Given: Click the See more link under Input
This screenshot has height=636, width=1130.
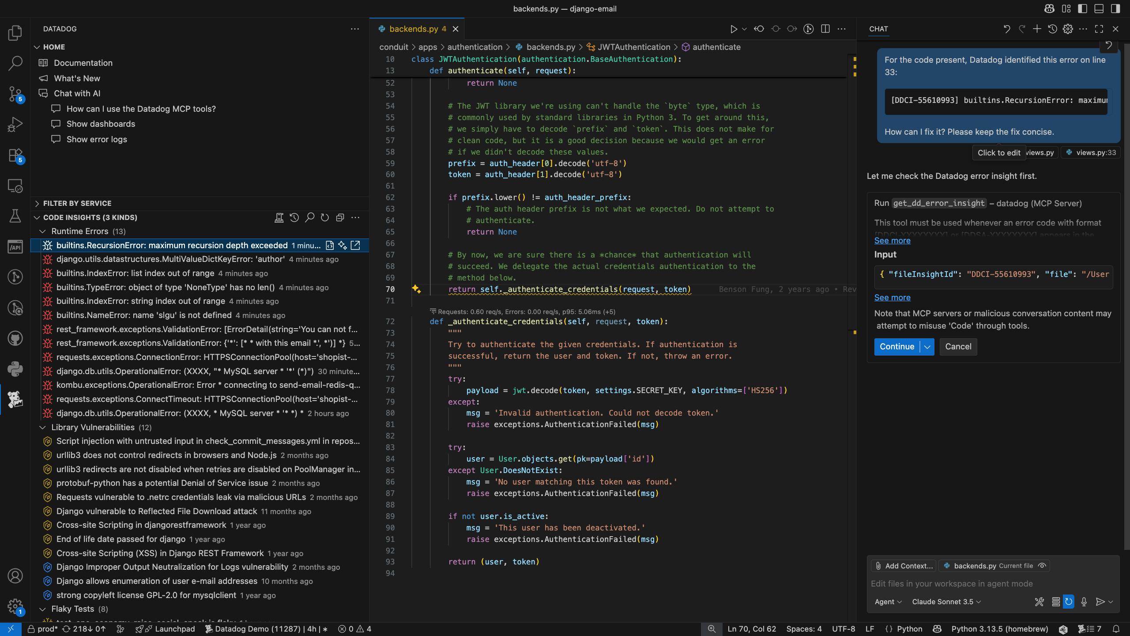Looking at the screenshot, I should click(x=891, y=297).
